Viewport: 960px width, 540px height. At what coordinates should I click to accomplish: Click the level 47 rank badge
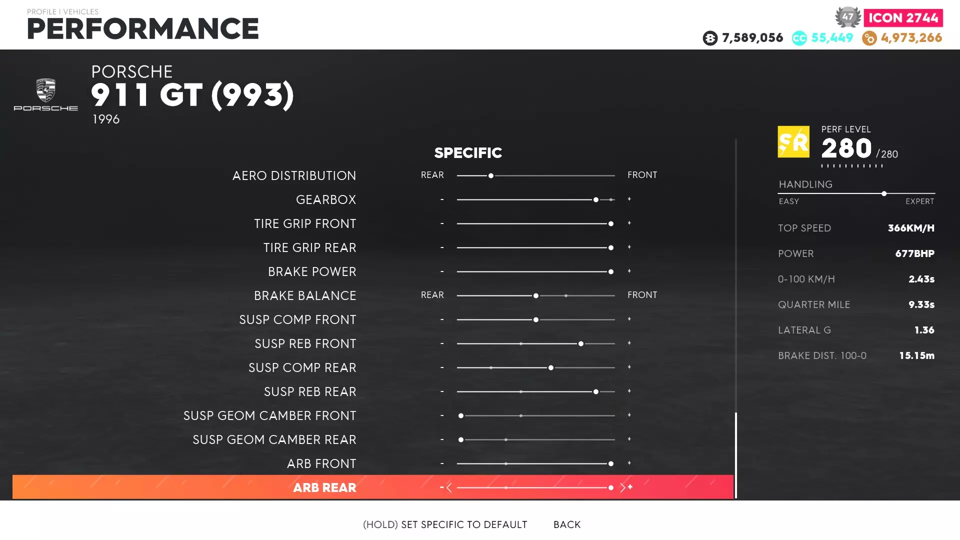(x=847, y=17)
